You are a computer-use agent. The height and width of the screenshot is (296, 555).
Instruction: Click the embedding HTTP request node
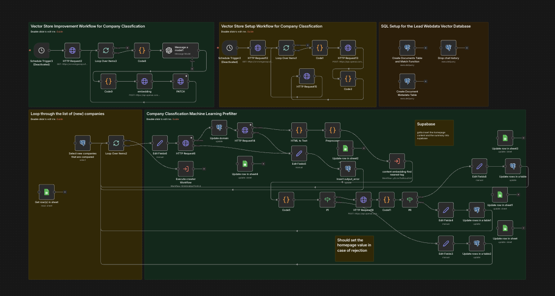[145, 81]
